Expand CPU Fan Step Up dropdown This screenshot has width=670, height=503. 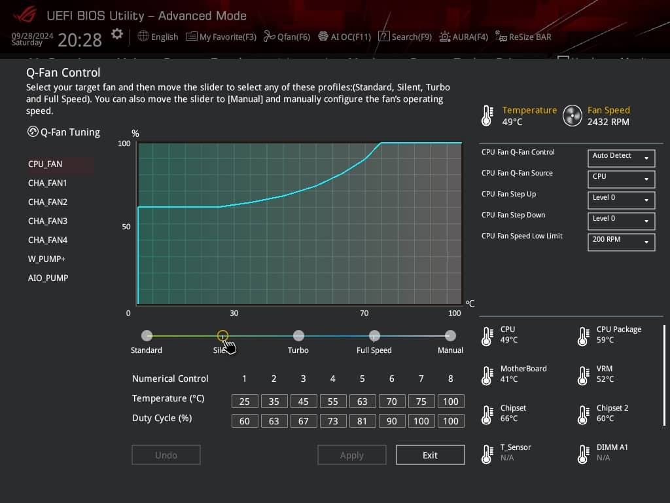coord(621,200)
